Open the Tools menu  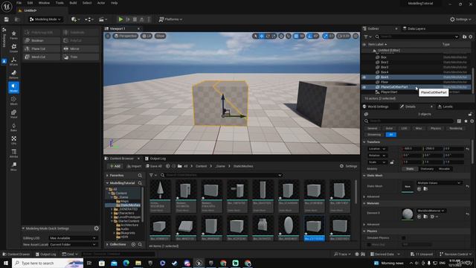click(x=59, y=3)
